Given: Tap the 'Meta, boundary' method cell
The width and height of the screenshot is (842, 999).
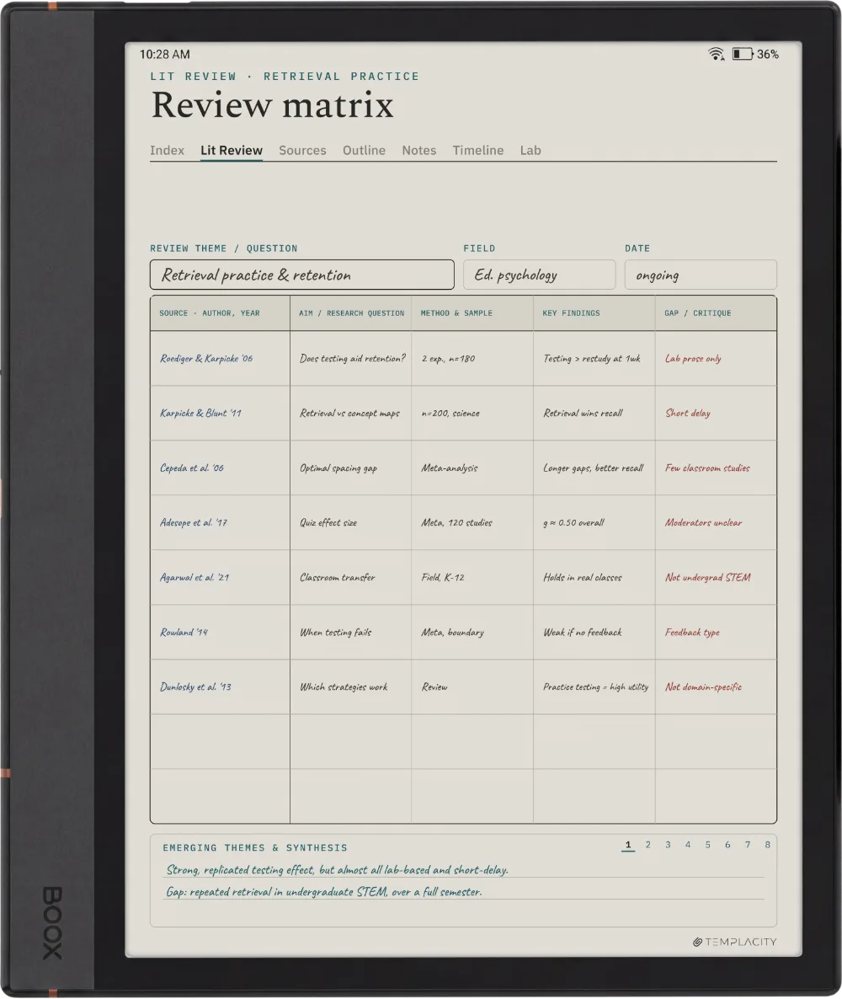Looking at the screenshot, I should 472,632.
